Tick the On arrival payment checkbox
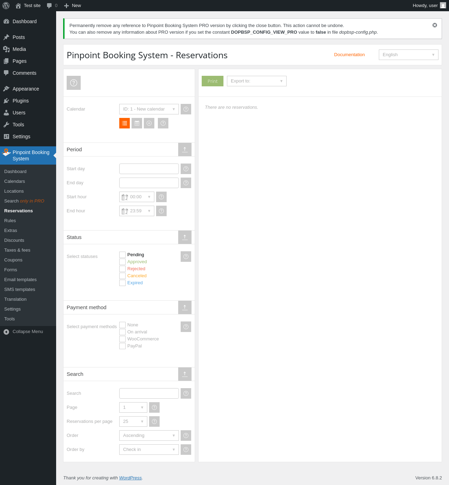 pyautogui.click(x=122, y=332)
